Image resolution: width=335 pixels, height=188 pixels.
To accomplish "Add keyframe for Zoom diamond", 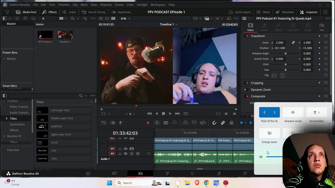I will (319, 43).
